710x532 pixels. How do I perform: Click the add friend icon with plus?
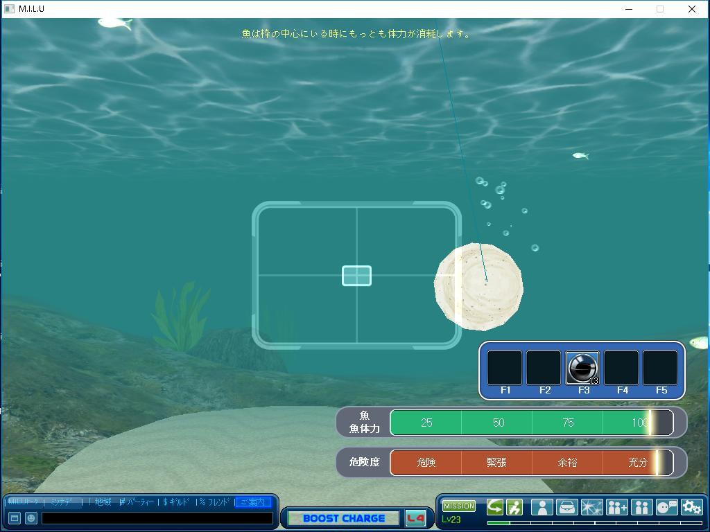[616, 507]
